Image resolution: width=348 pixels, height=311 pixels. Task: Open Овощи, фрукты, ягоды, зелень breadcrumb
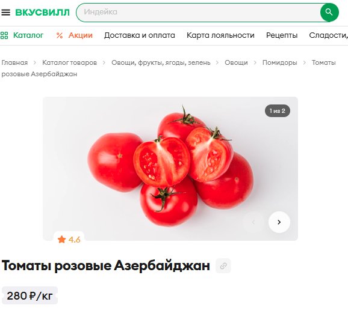click(x=161, y=62)
